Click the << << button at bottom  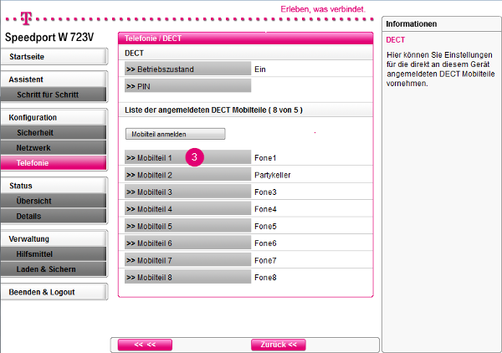(x=145, y=345)
